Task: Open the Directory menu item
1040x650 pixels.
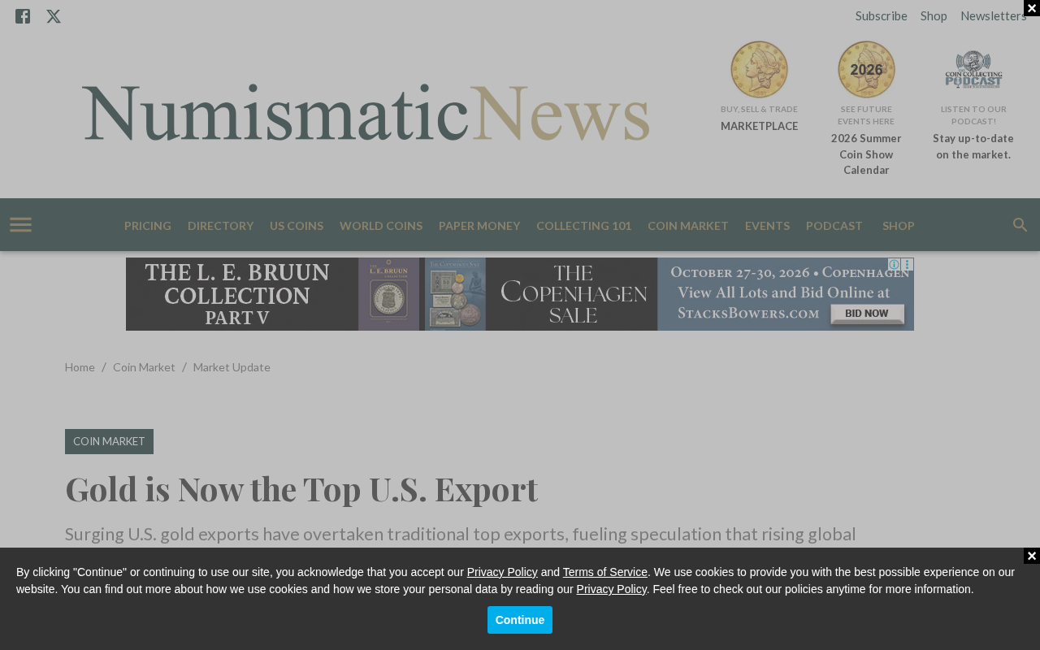Action: click(221, 226)
